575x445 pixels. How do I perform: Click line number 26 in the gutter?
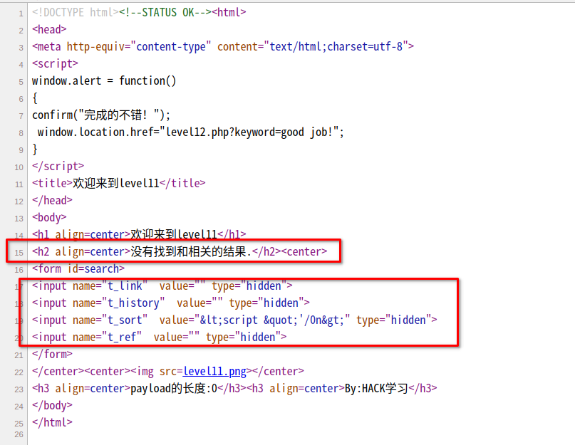pyautogui.click(x=19, y=435)
